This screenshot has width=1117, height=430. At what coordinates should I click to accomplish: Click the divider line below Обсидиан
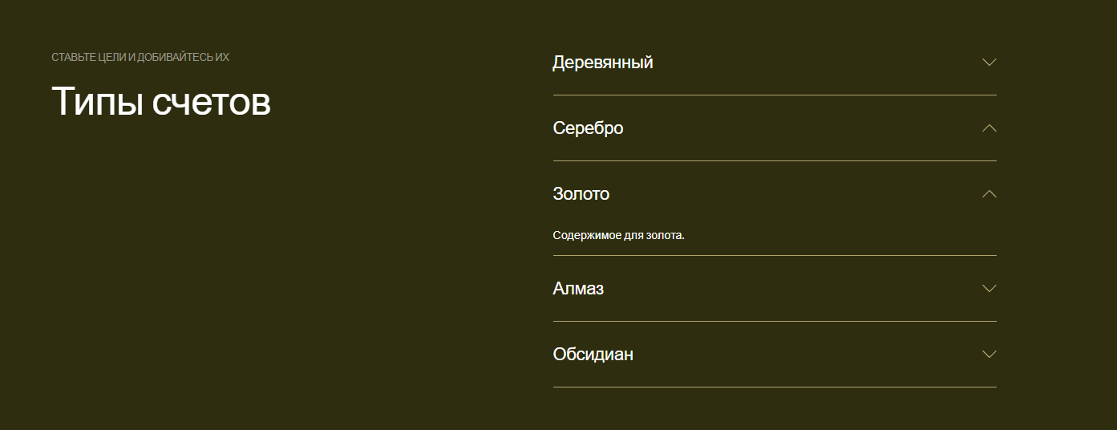pyautogui.click(x=775, y=387)
